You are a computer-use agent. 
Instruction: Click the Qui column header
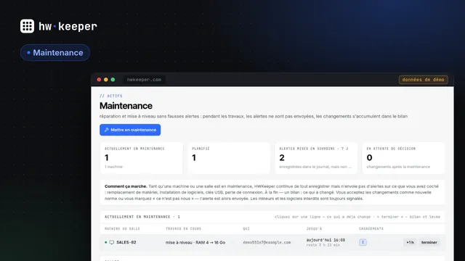246,229
